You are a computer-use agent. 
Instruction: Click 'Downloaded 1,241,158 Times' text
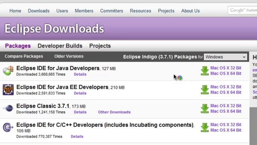pyautogui.click(x=41, y=112)
